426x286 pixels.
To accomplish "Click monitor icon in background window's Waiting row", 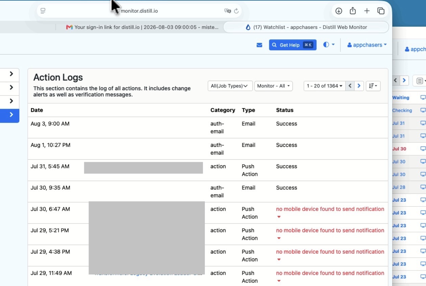I will pos(423,98).
